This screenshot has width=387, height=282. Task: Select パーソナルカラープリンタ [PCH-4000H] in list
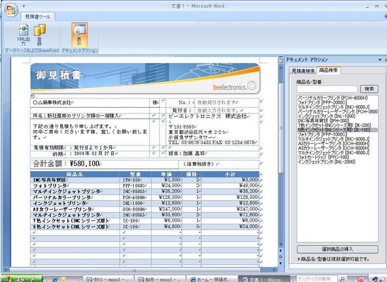[333, 98]
